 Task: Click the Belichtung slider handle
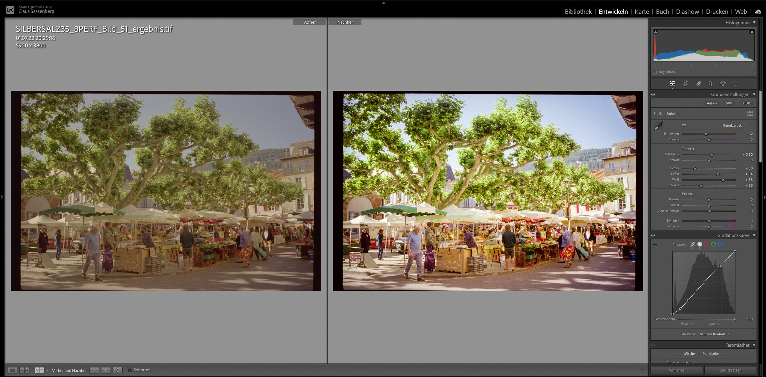(x=712, y=155)
